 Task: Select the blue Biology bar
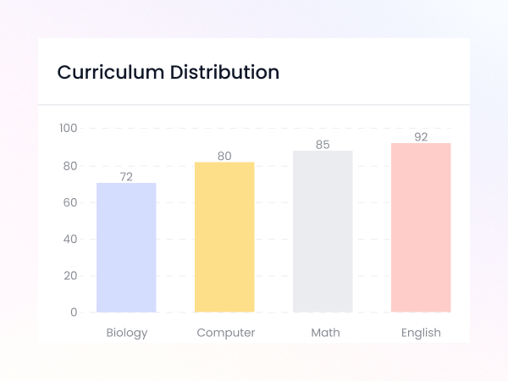pos(126,247)
